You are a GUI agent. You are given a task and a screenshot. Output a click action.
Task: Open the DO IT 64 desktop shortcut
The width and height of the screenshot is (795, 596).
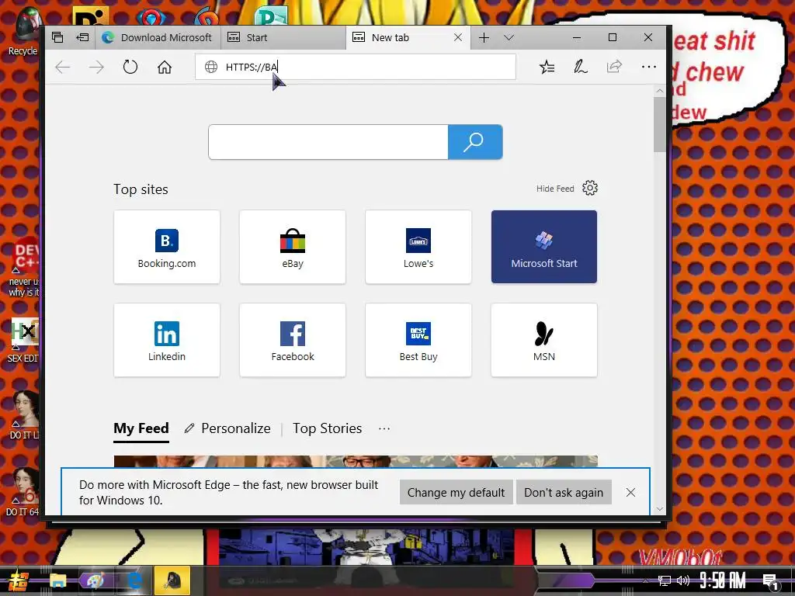23,491
